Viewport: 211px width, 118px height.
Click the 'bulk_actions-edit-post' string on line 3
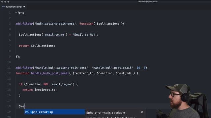pyautogui.click(x=55, y=24)
